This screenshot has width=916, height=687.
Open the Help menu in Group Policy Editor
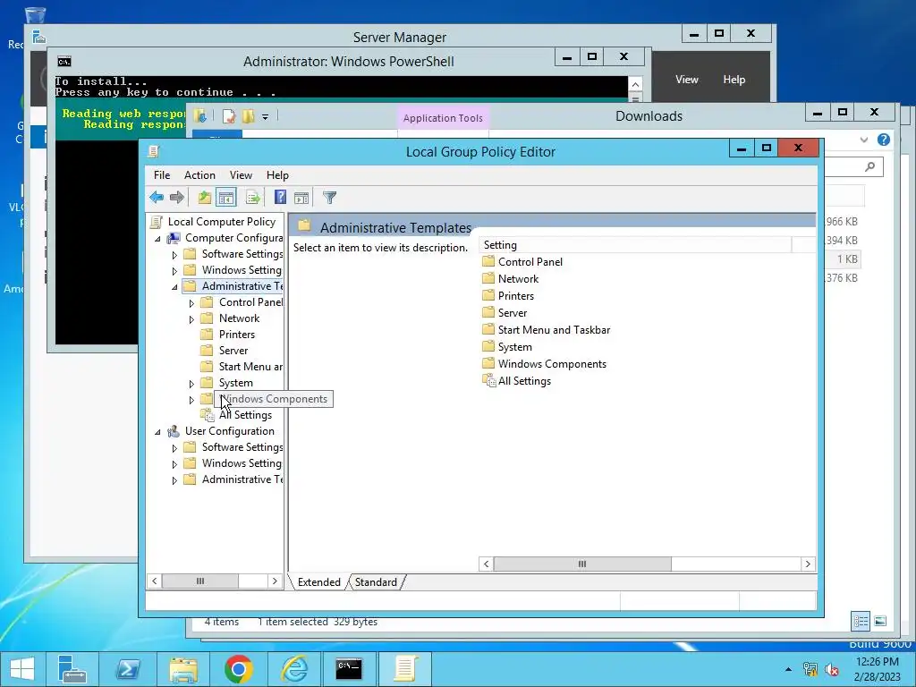(277, 175)
